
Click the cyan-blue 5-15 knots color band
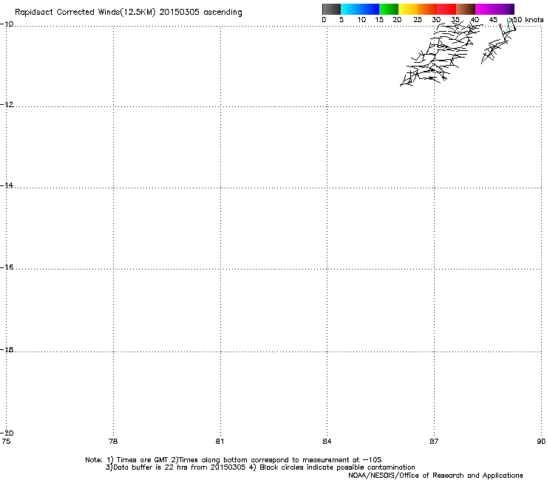[x=360, y=9]
